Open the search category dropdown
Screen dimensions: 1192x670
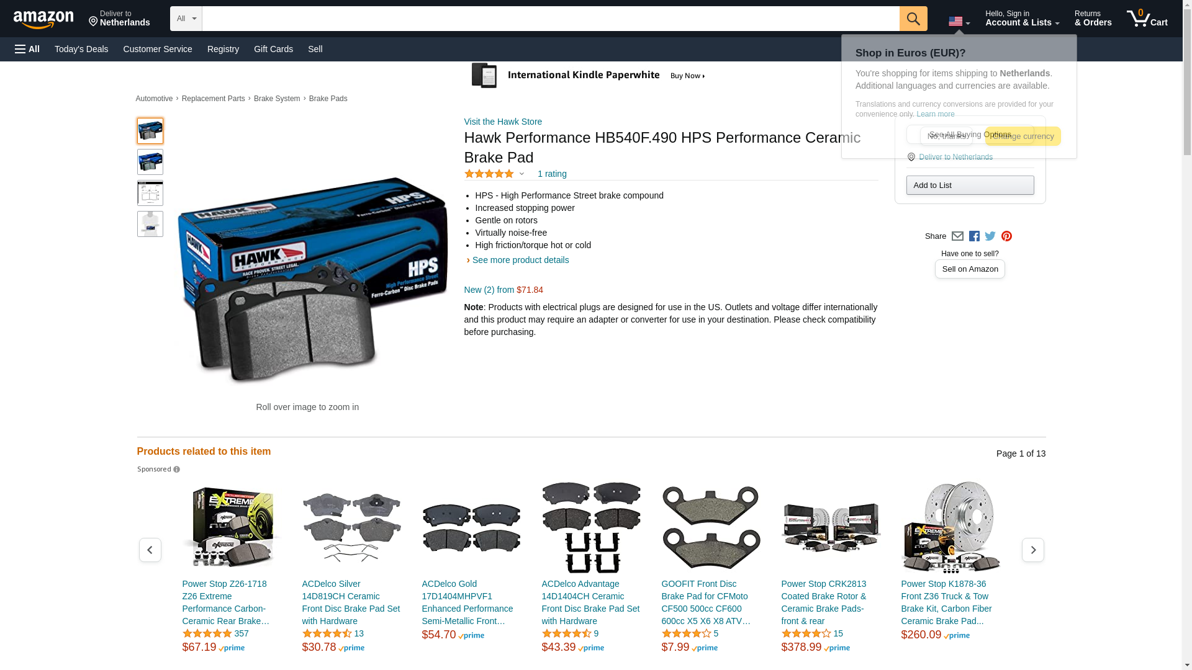(x=186, y=19)
